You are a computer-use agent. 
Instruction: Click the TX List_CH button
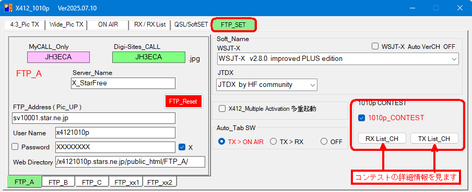434,138
